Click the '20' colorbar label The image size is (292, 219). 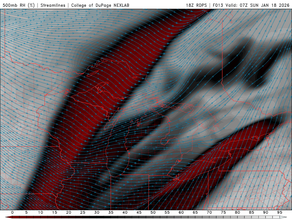69,212
